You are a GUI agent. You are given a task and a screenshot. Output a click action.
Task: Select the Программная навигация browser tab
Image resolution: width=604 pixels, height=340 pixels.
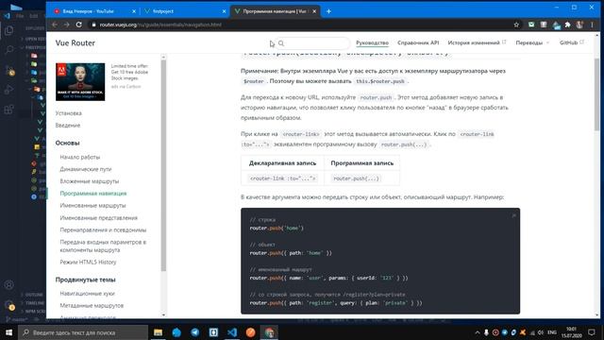pyautogui.click(x=275, y=11)
